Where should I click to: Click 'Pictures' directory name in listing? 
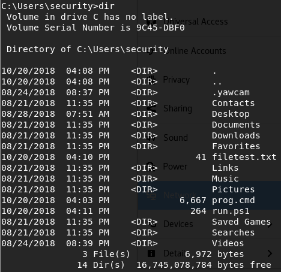click(x=234, y=189)
